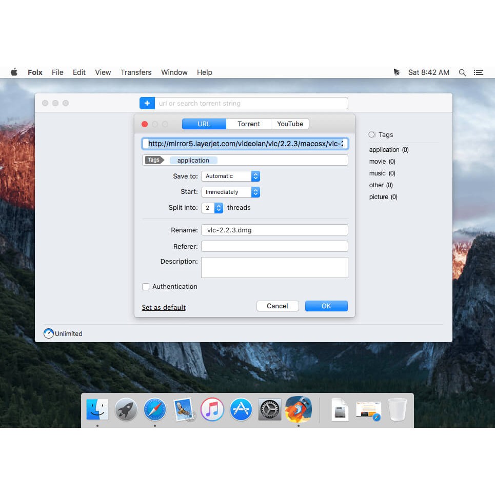This screenshot has height=495, width=495.
Task: Click the blue plus add-download icon
Action: (x=147, y=103)
